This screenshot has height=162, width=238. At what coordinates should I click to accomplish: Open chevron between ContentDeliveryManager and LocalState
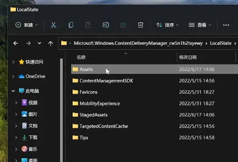pyautogui.click(x=206, y=44)
